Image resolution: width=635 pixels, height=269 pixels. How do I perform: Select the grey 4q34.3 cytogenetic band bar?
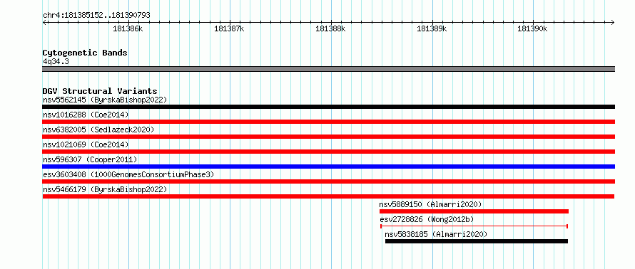click(328, 69)
